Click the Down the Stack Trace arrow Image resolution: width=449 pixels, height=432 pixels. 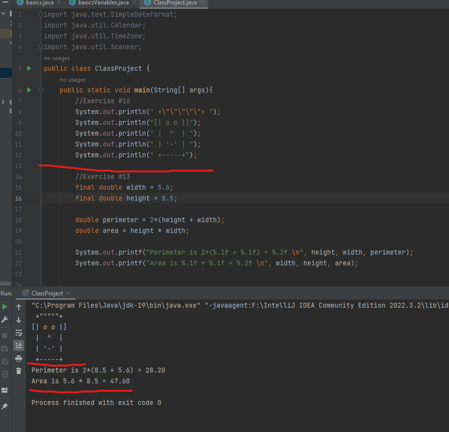pos(19,320)
